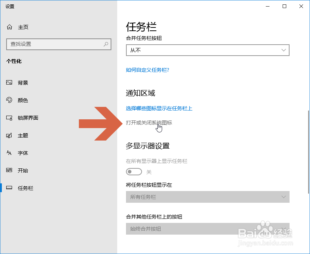Open Lock screen settings via 锁屏界面 icon
Viewport: 310px width, 254px height.
(9, 117)
